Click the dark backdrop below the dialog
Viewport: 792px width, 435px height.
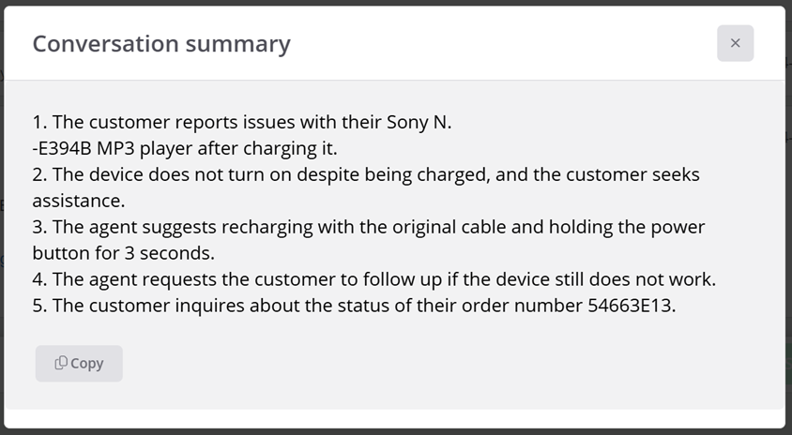point(396,432)
